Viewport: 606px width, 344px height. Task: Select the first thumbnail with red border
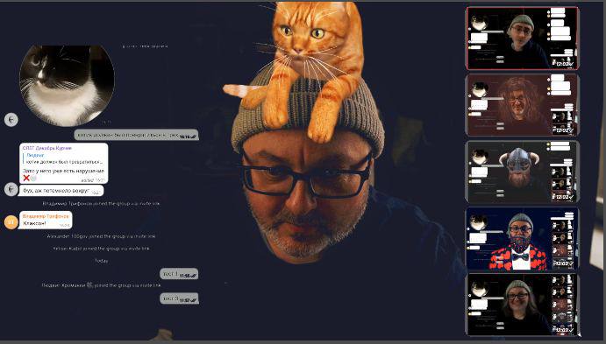tap(522, 39)
